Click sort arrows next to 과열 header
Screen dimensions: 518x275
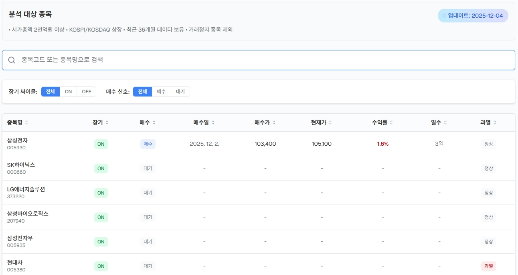click(495, 122)
